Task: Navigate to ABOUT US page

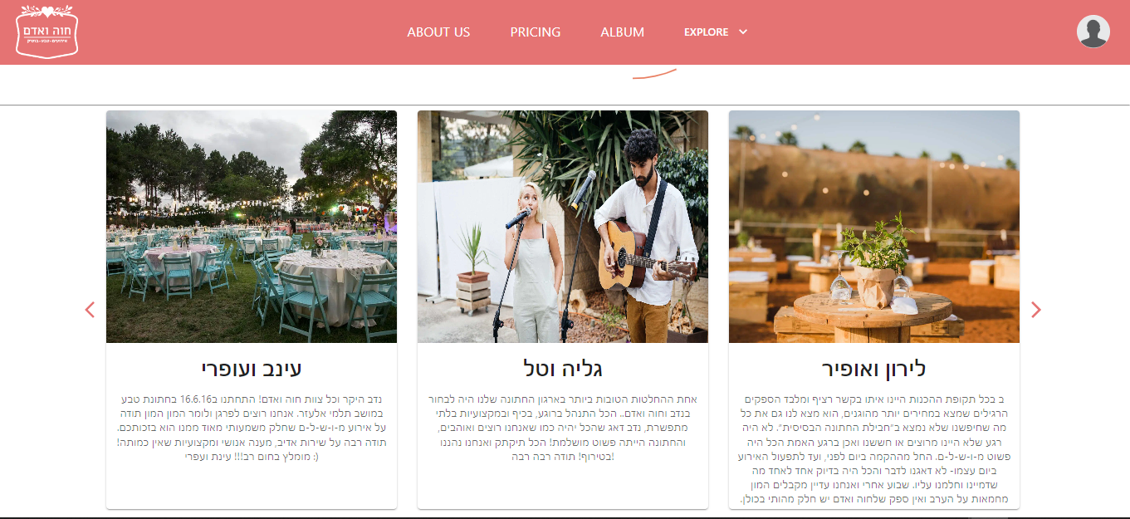Action: point(438,32)
